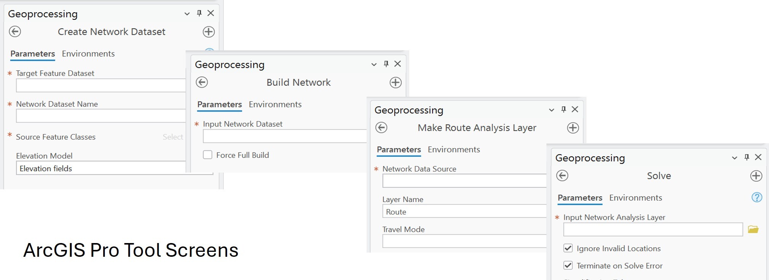Open Environments tab in Solve pane
The width and height of the screenshot is (769, 280).
[636, 198]
